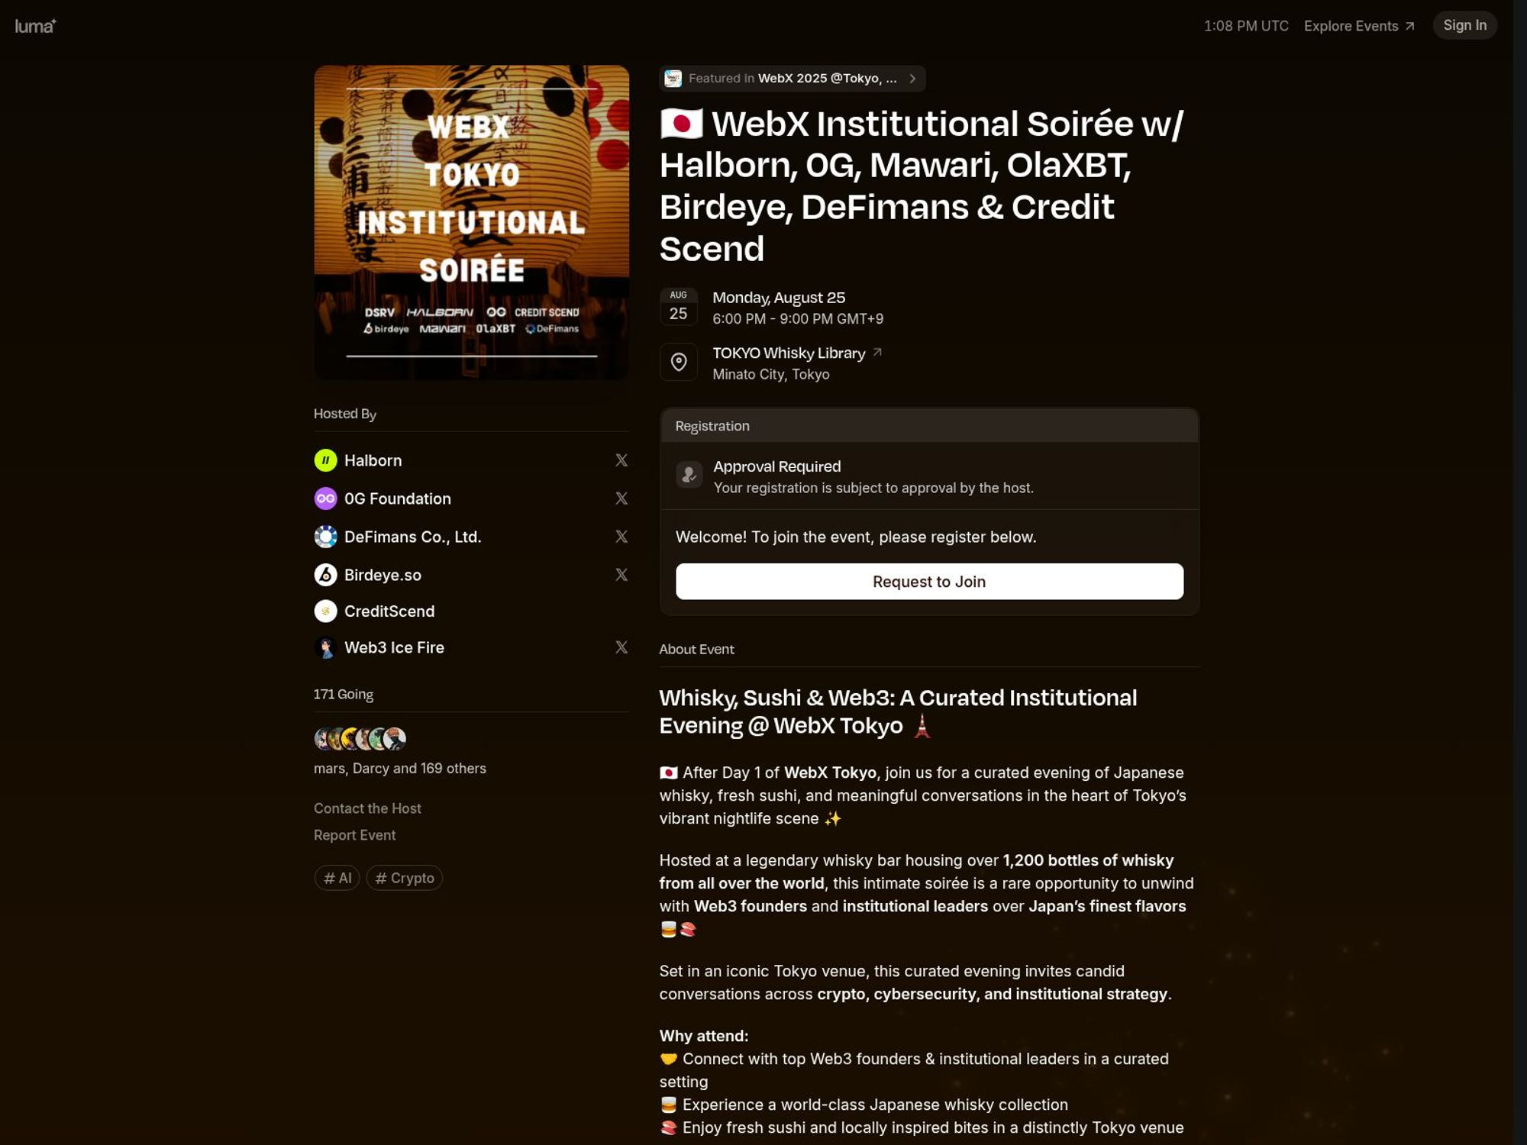Click the CreditScend avatar icon

point(326,611)
